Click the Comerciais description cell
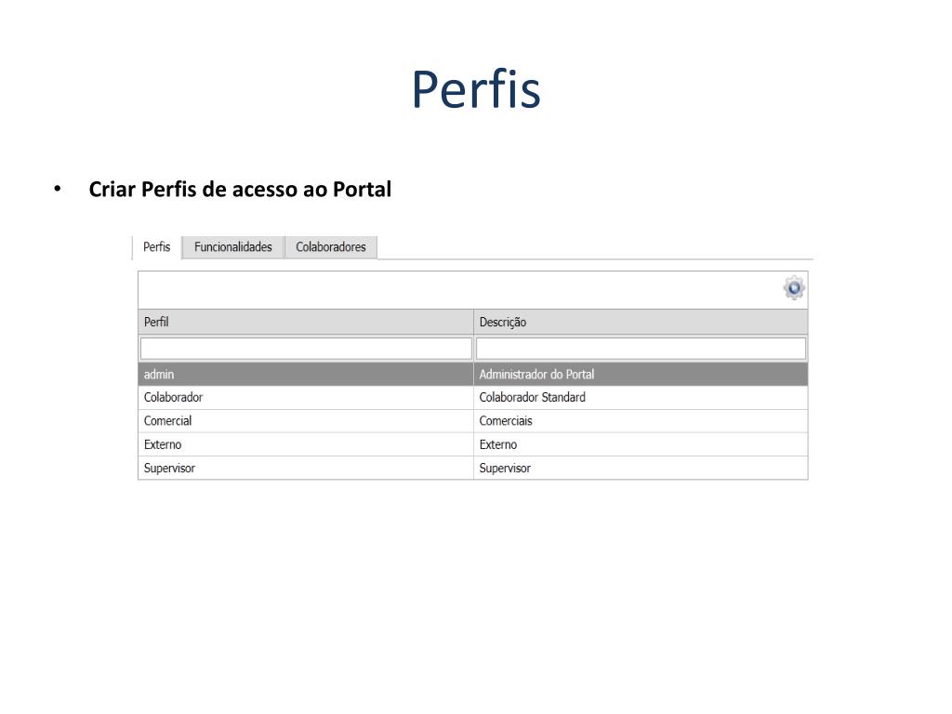Image resolution: width=952 pixels, height=714 pixels. tap(641, 421)
